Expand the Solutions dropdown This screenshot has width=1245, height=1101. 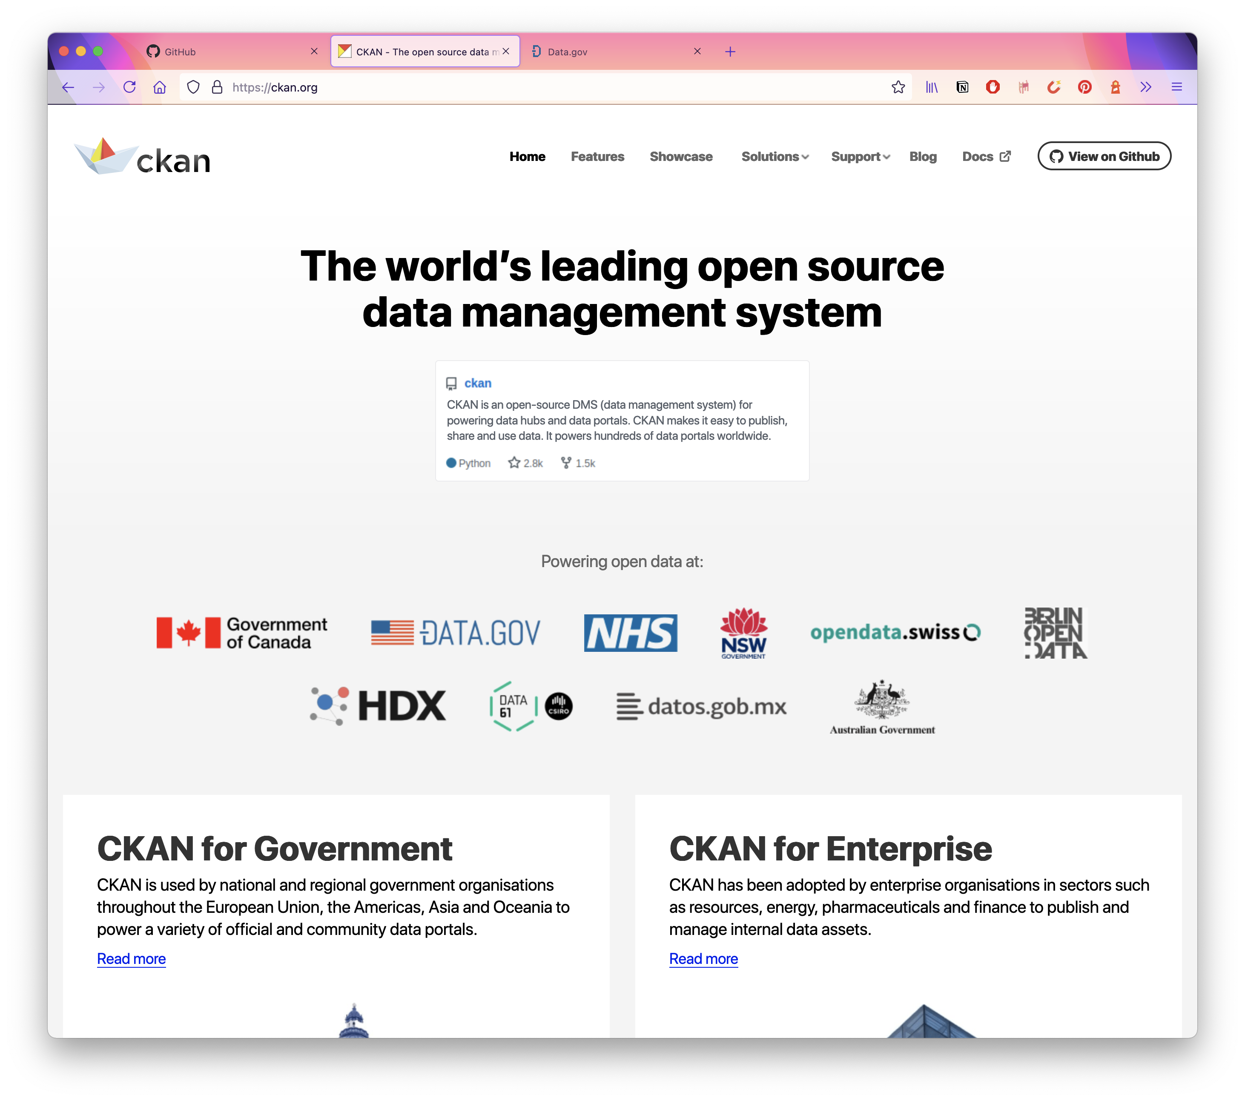(775, 157)
